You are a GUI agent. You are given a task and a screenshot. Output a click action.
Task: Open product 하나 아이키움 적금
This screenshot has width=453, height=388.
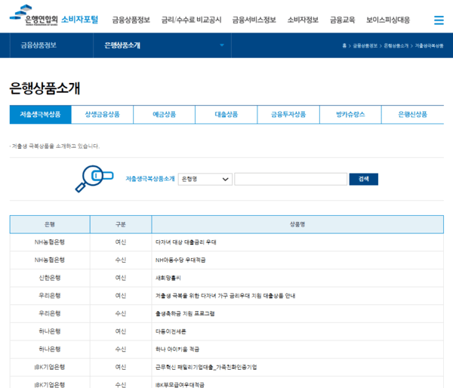point(177,350)
